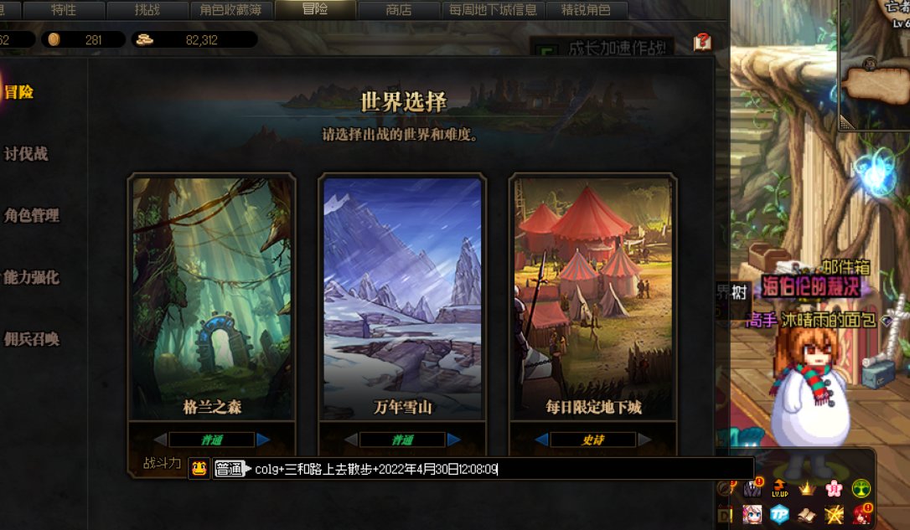Screen dimensions: 910x530
Task: Select next difficulty for 格兰之森
Action: pos(263,440)
